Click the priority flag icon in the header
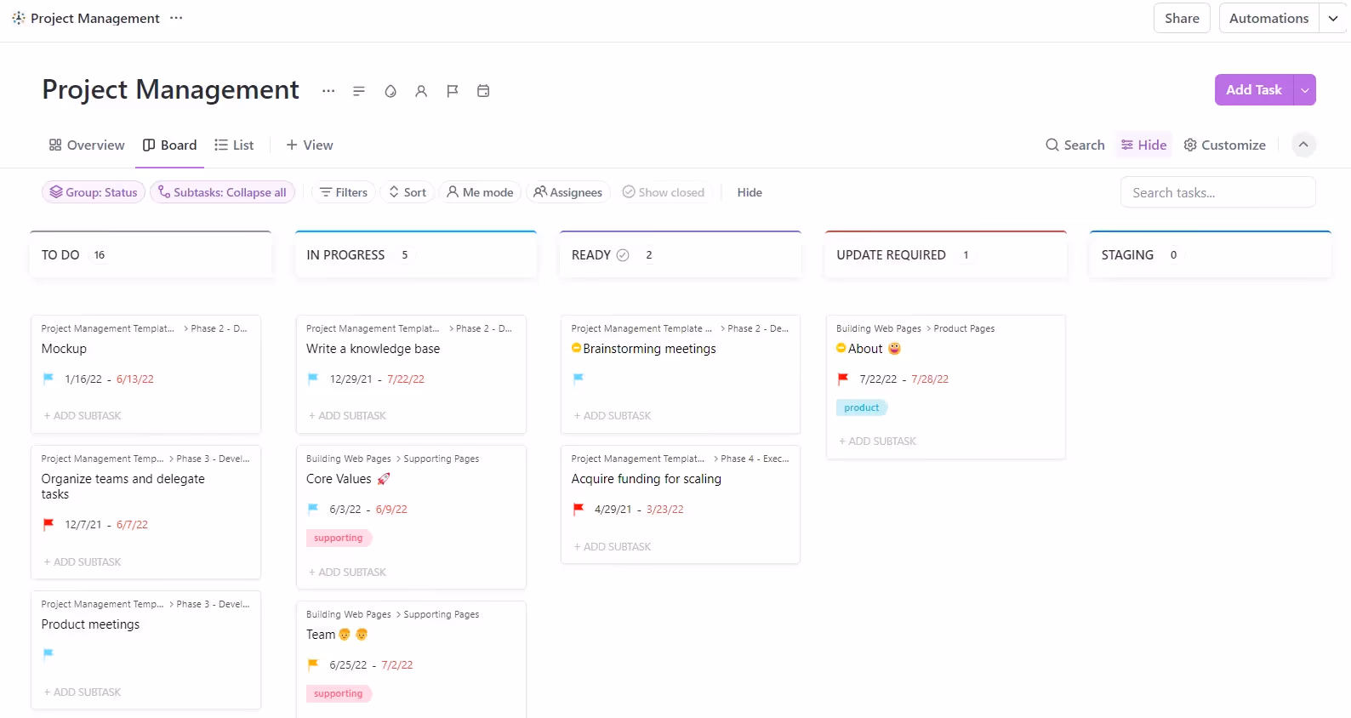 pos(453,91)
